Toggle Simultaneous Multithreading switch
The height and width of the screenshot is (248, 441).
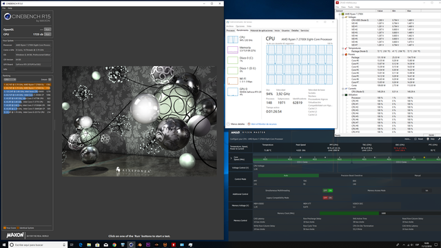[328, 190]
